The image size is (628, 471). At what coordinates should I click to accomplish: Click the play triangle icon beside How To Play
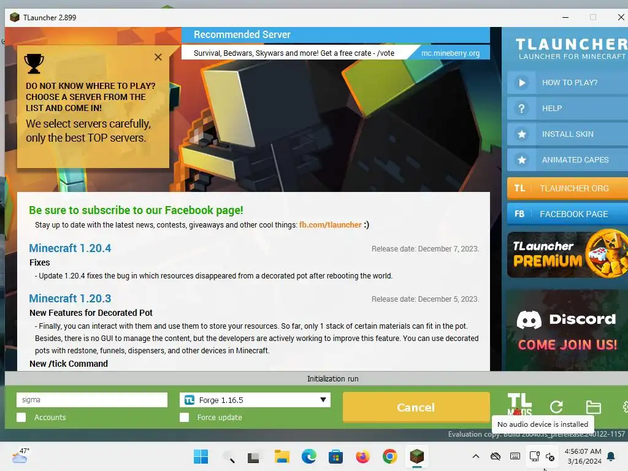[x=521, y=83]
